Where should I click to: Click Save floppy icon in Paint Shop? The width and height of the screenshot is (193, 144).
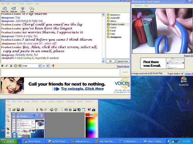pos(18,109)
